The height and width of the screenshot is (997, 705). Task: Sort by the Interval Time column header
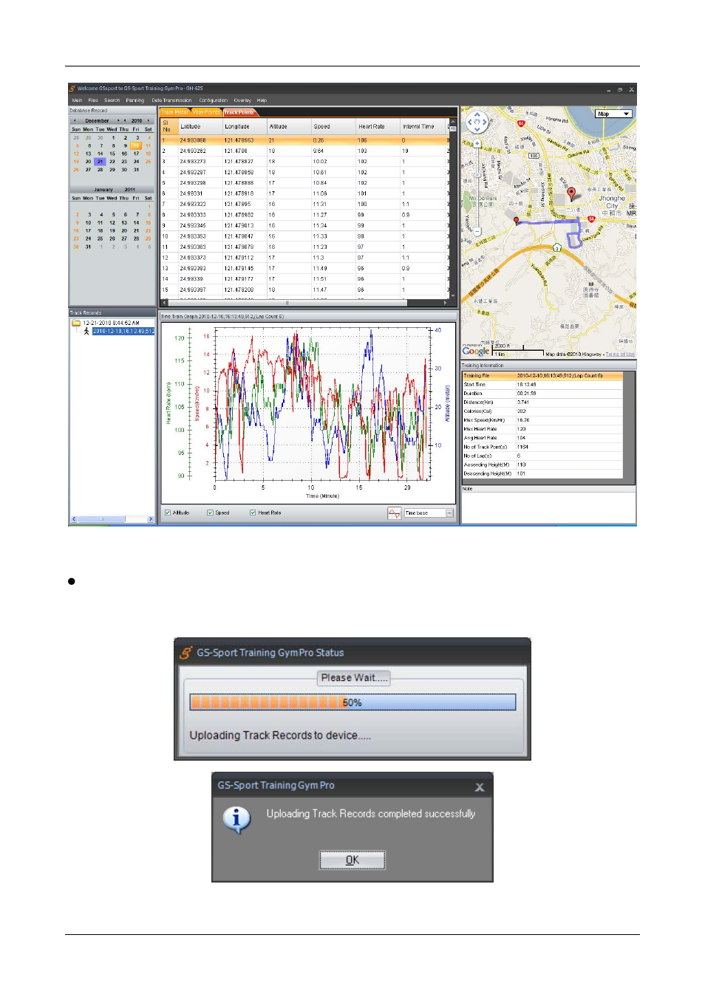(x=424, y=127)
